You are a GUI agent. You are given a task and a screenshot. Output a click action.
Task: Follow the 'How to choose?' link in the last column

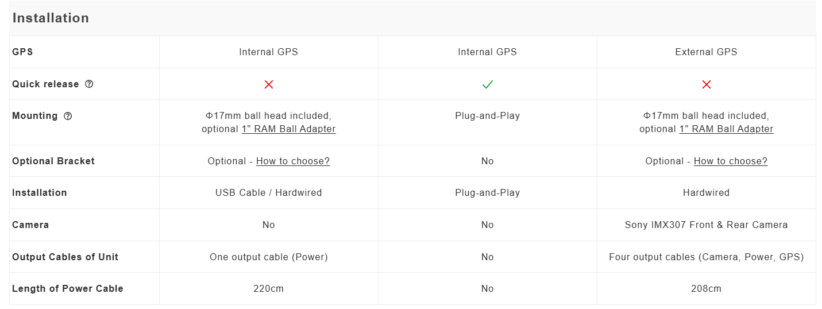pos(730,161)
